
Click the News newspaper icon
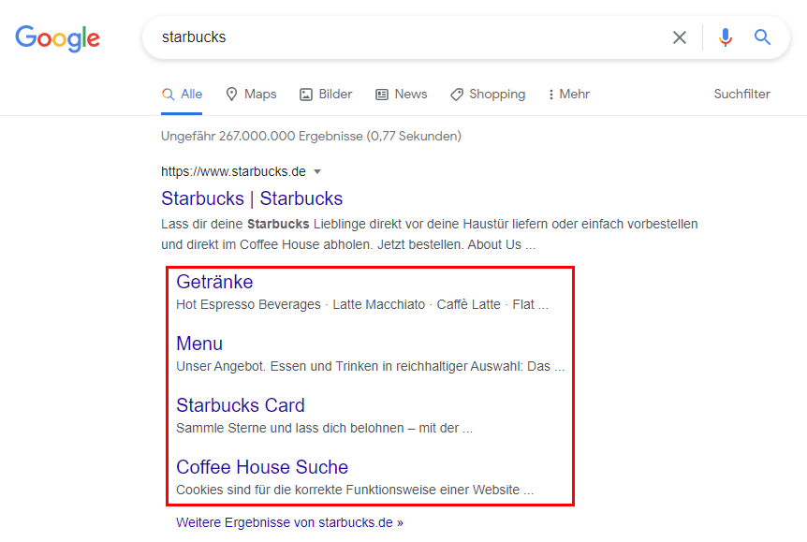click(x=381, y=94)
